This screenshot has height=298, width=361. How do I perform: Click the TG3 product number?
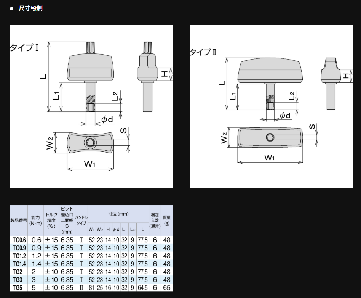click(x=19, y=280)
